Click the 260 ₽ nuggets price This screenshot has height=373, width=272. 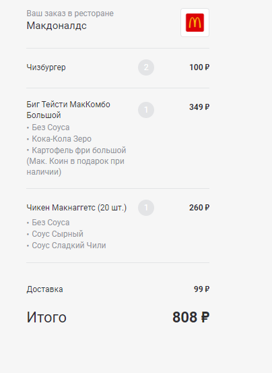pyautogui.click(x=199, y=208)
